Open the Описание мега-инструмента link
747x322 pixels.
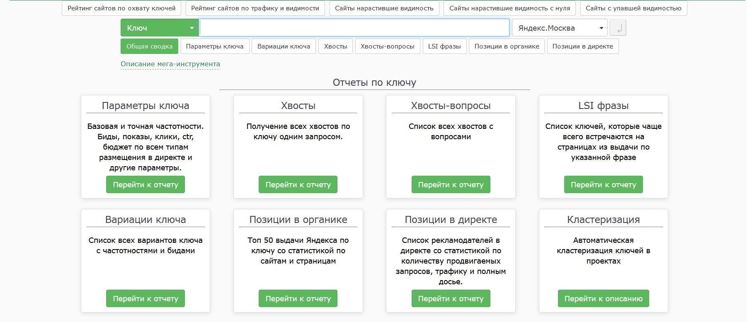(170, 64)
